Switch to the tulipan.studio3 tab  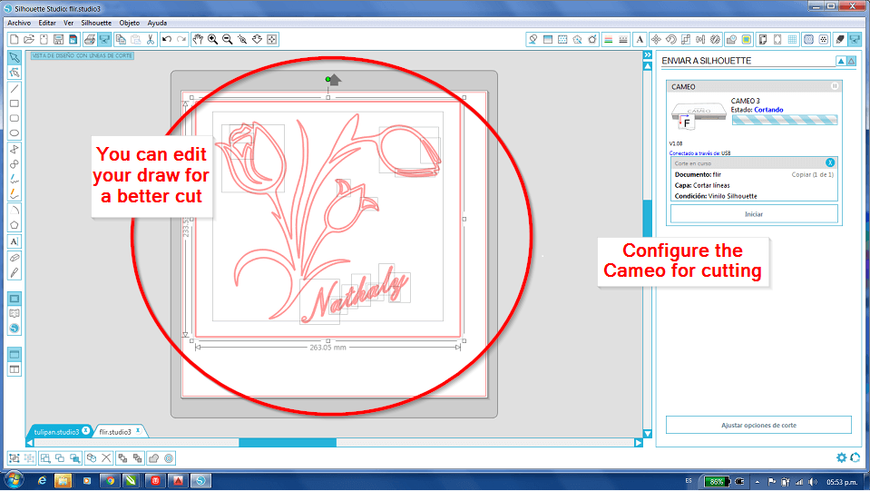coord(56,432)
